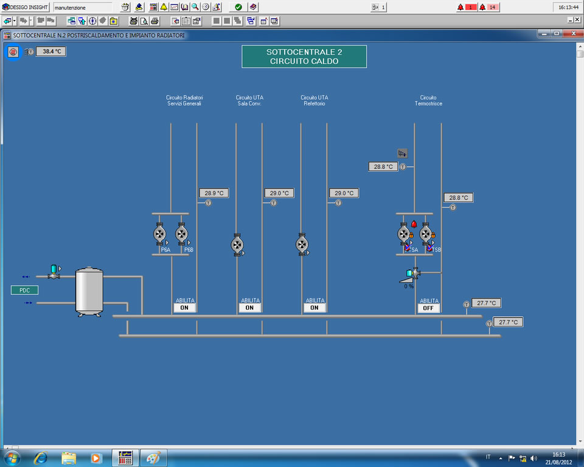Open the log book viewer icon

(x=185, y=7)
